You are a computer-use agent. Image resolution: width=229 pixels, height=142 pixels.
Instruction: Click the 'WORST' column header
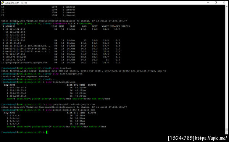click(105, 26)
